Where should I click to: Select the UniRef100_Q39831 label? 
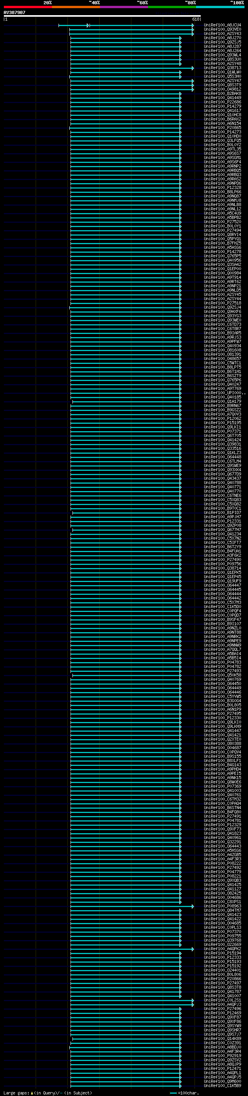coord(222,444)
